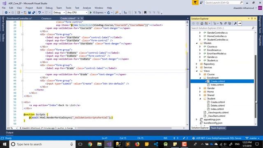Click the Undo toolbar icon
Image resolution: width=263 pixels, height=148 pixels.
point(39,13)
